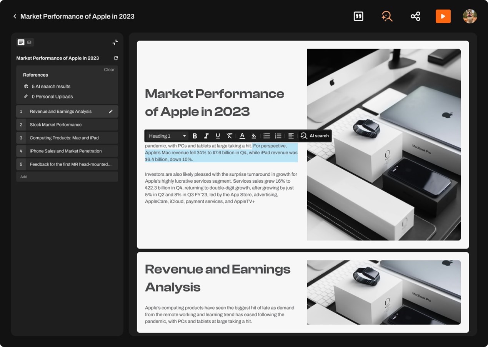The width and height of the screenshot is (488, 347).
Task: Apply a numbered list
Action: click(x=278, y=136)
